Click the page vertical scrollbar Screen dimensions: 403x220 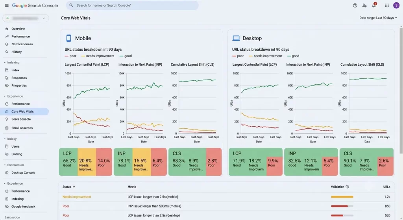tap(401, 90)
